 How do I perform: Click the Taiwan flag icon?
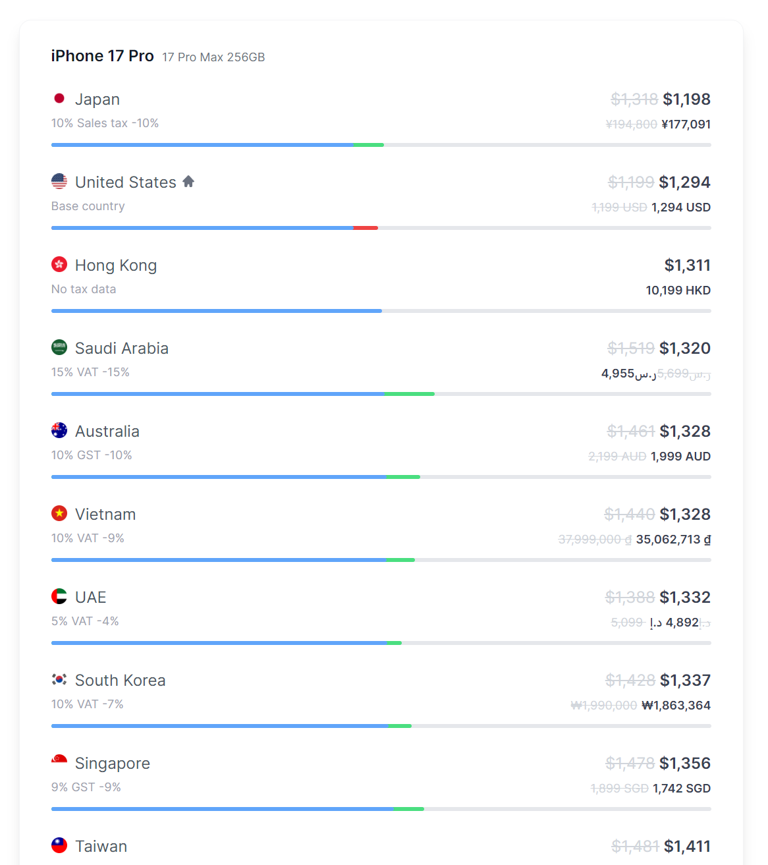(x=59, y=845)
